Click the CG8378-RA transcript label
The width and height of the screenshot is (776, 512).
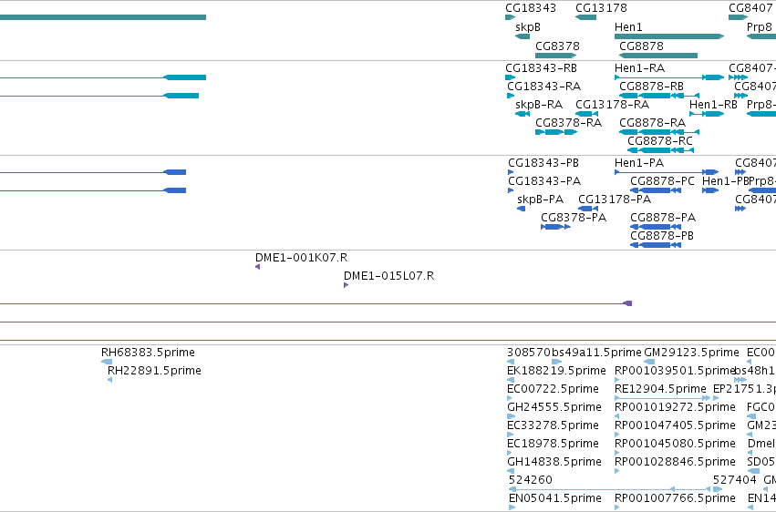(569, 123)
